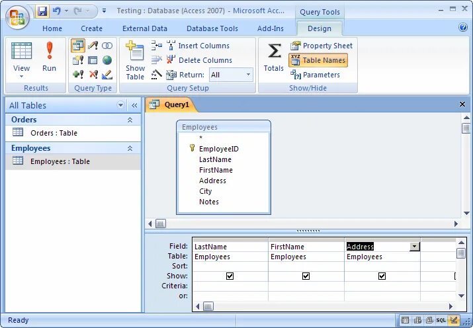
Task: Open the Home tab
Action: click(52, 28)
